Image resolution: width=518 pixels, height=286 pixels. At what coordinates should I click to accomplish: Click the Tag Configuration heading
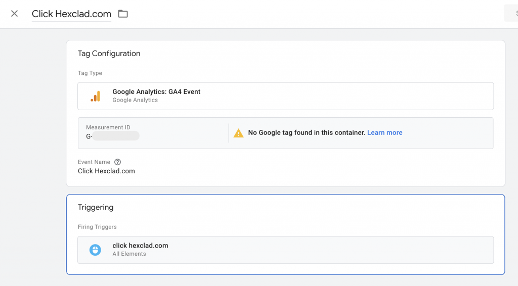tap(109, 54)
